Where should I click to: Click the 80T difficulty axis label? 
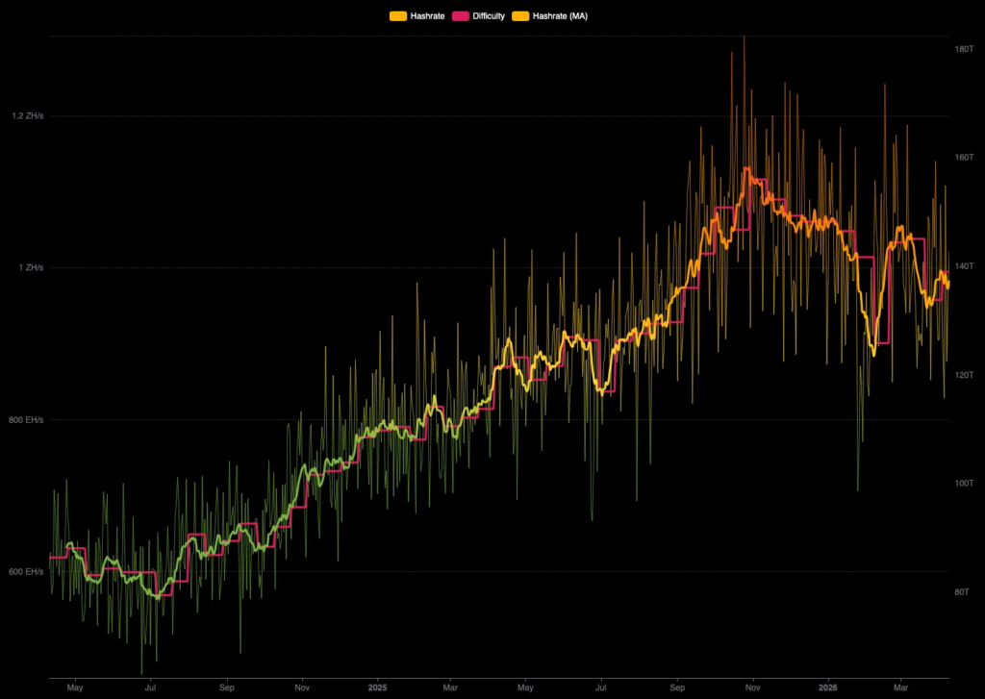963,591
